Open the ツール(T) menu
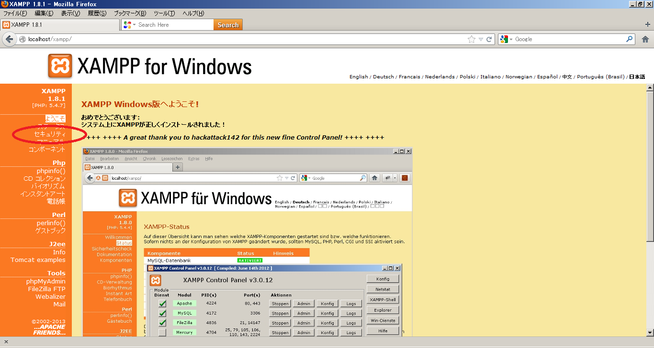Screen dimensions: 654x348 pos(164,13)
